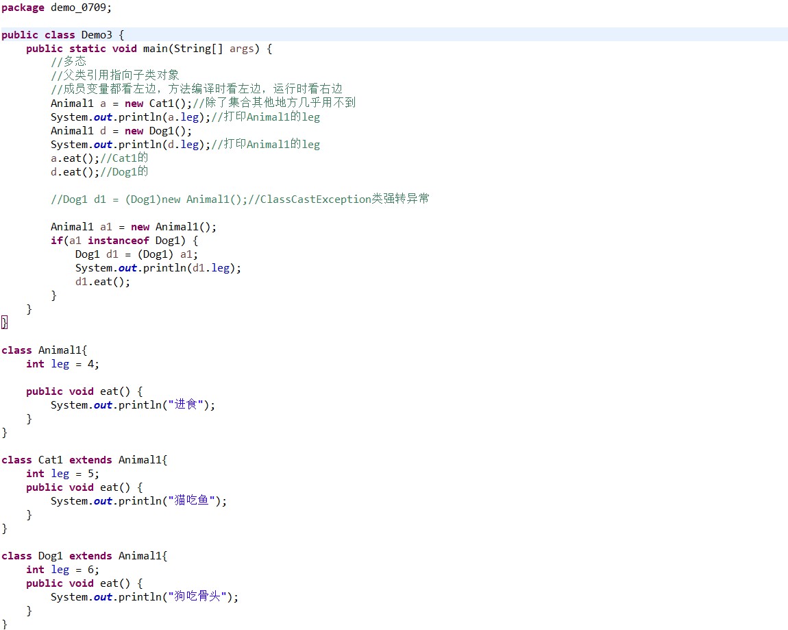The image size is (788, 630).
Task: Click 'public void eat() {' inside Dog1 class
Action: click(x=84, y=584)
